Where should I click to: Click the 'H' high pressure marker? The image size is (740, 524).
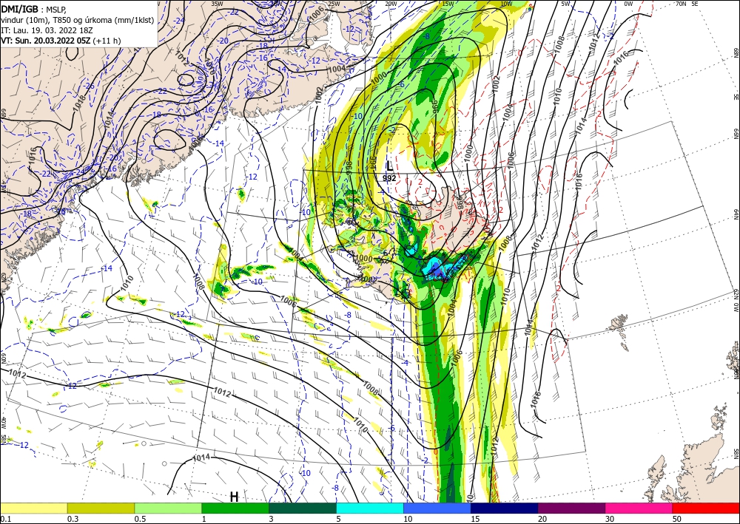point(234,497)
